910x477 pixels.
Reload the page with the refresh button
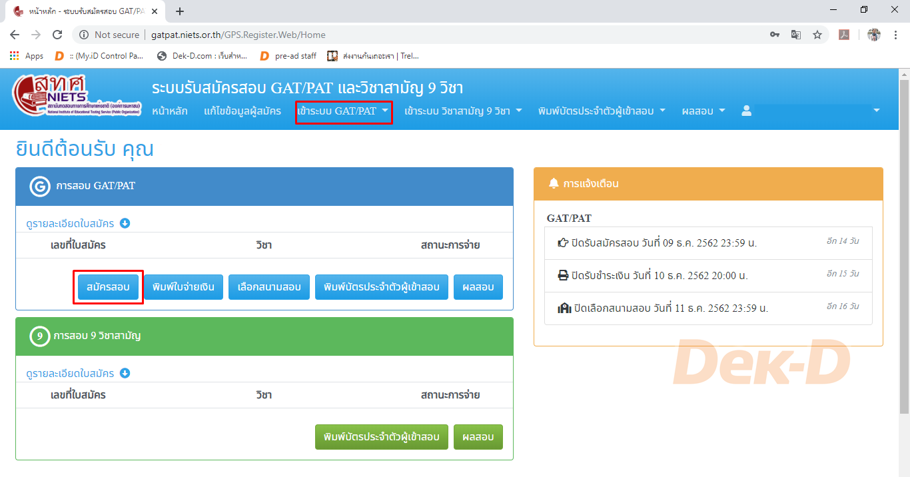(x=57, y=35)
